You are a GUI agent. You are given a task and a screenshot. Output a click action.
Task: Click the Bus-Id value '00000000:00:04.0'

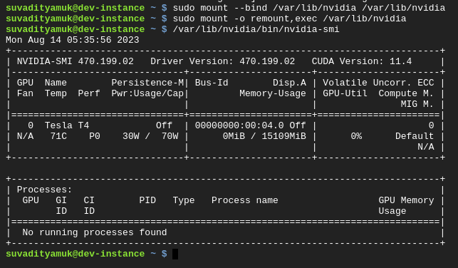point(239,125)
